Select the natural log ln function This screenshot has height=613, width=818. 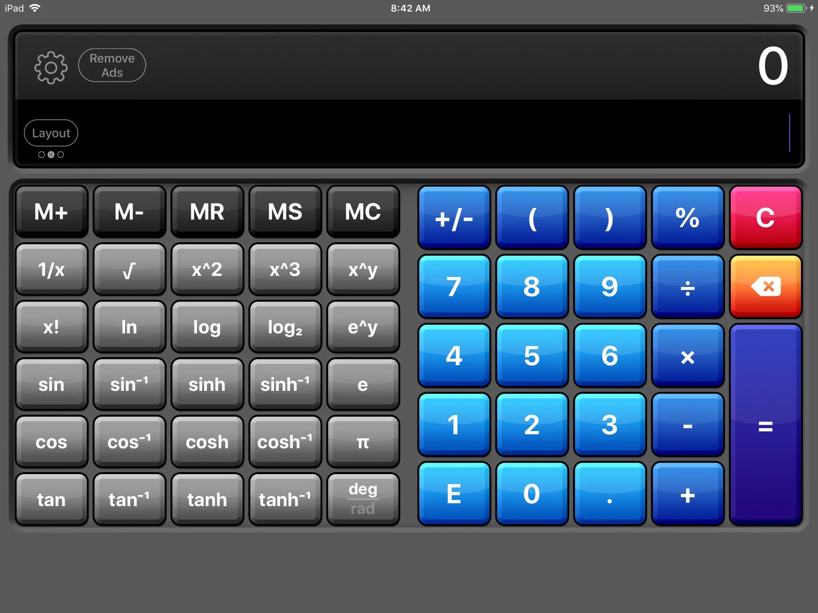click(x=129, y=327)
